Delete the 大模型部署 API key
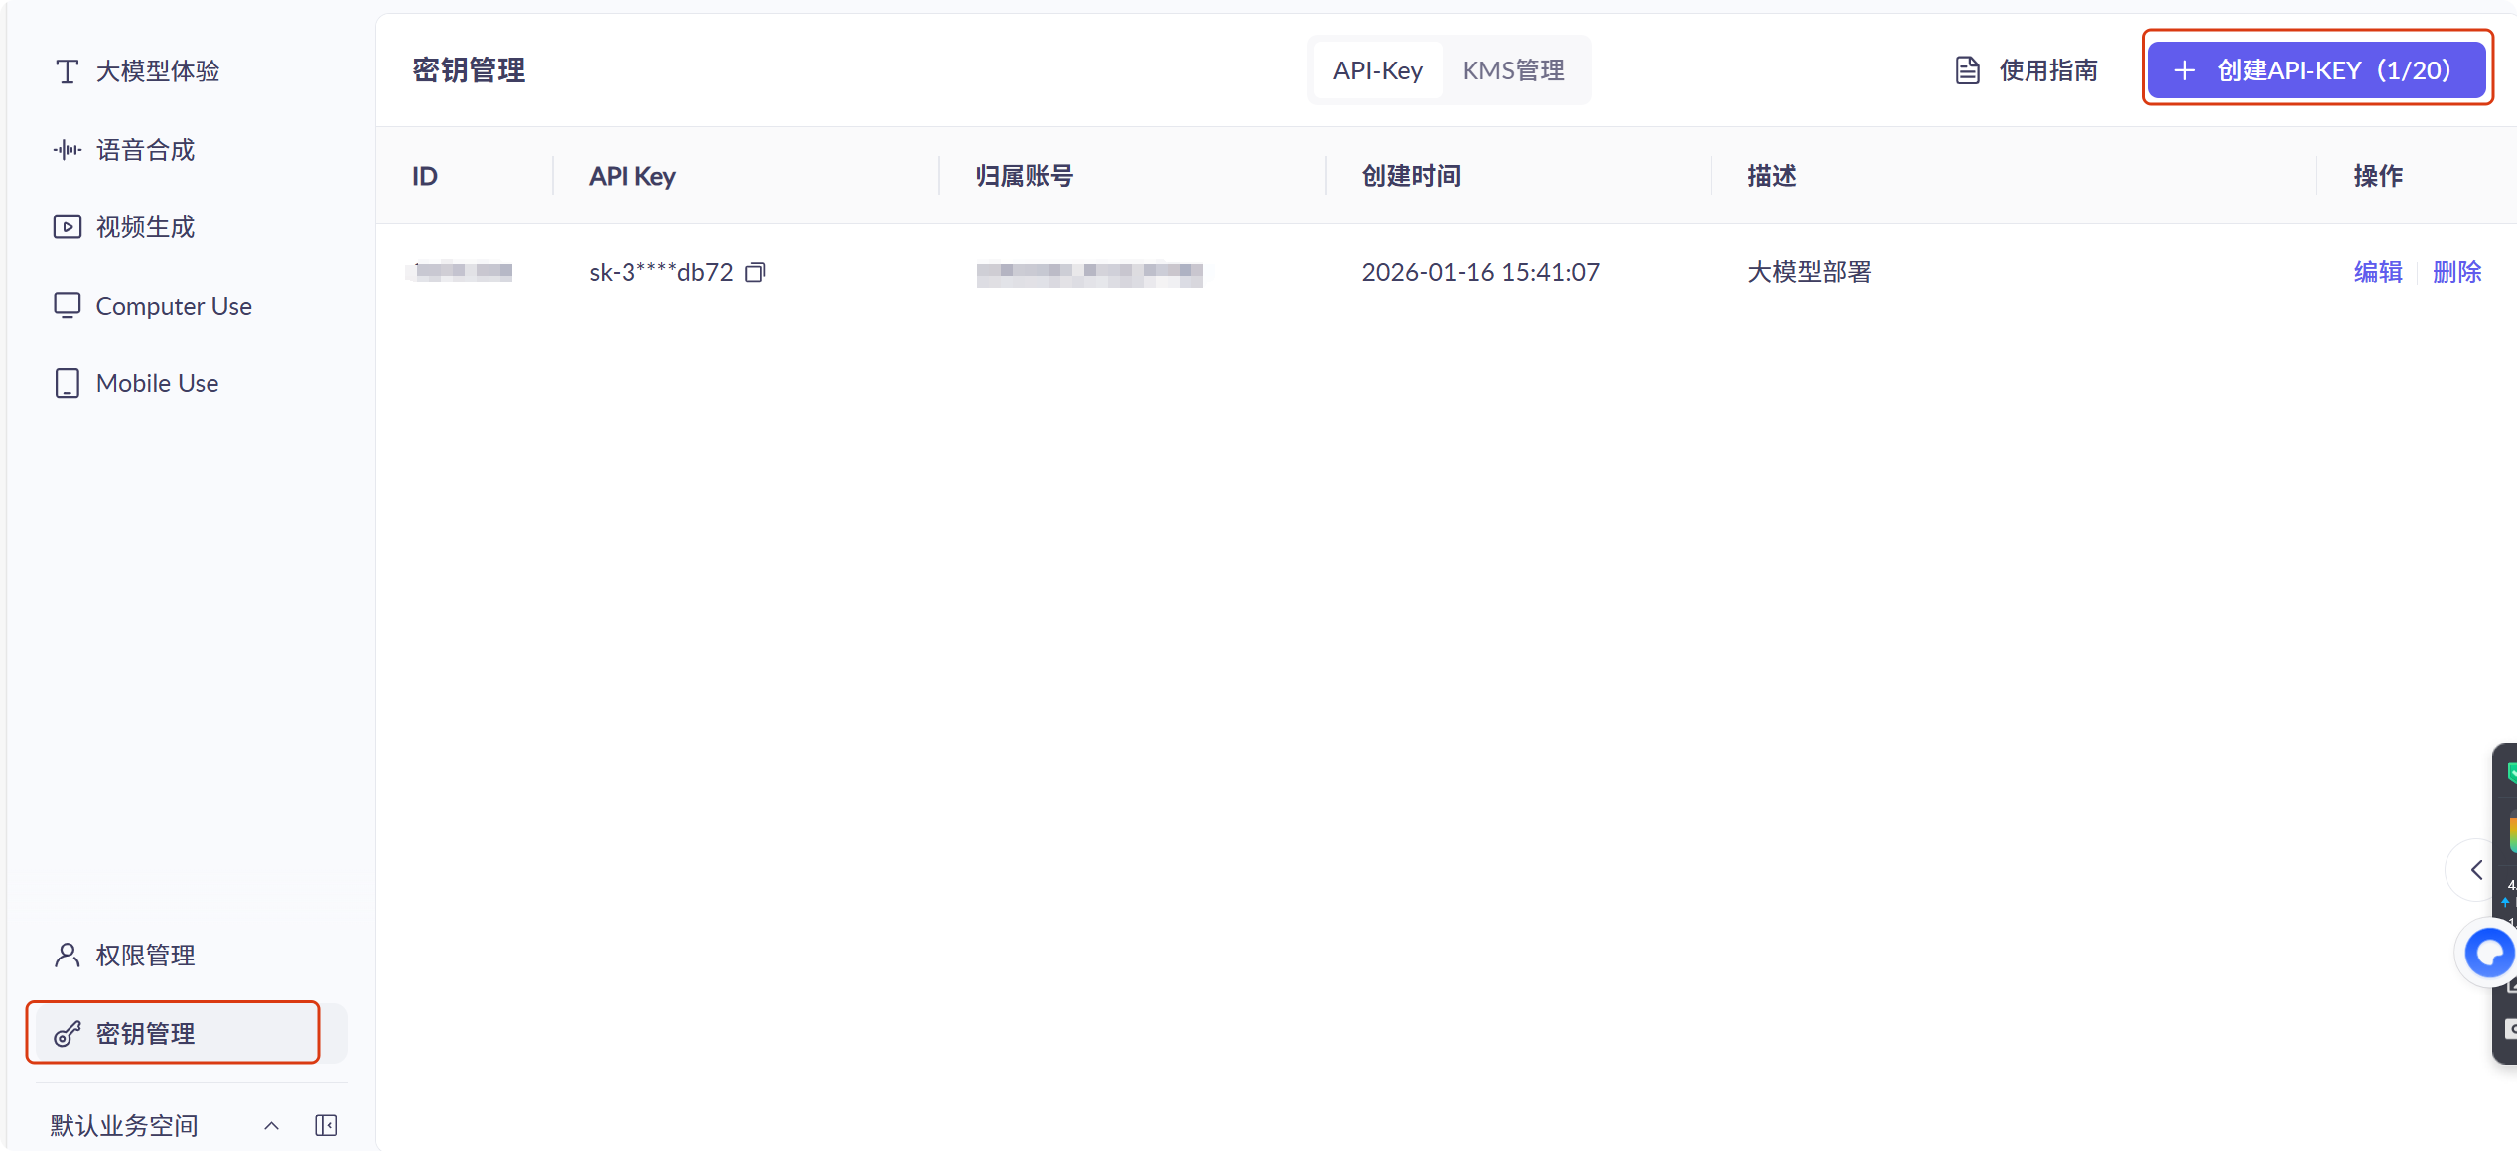 tap(2457, 272)
